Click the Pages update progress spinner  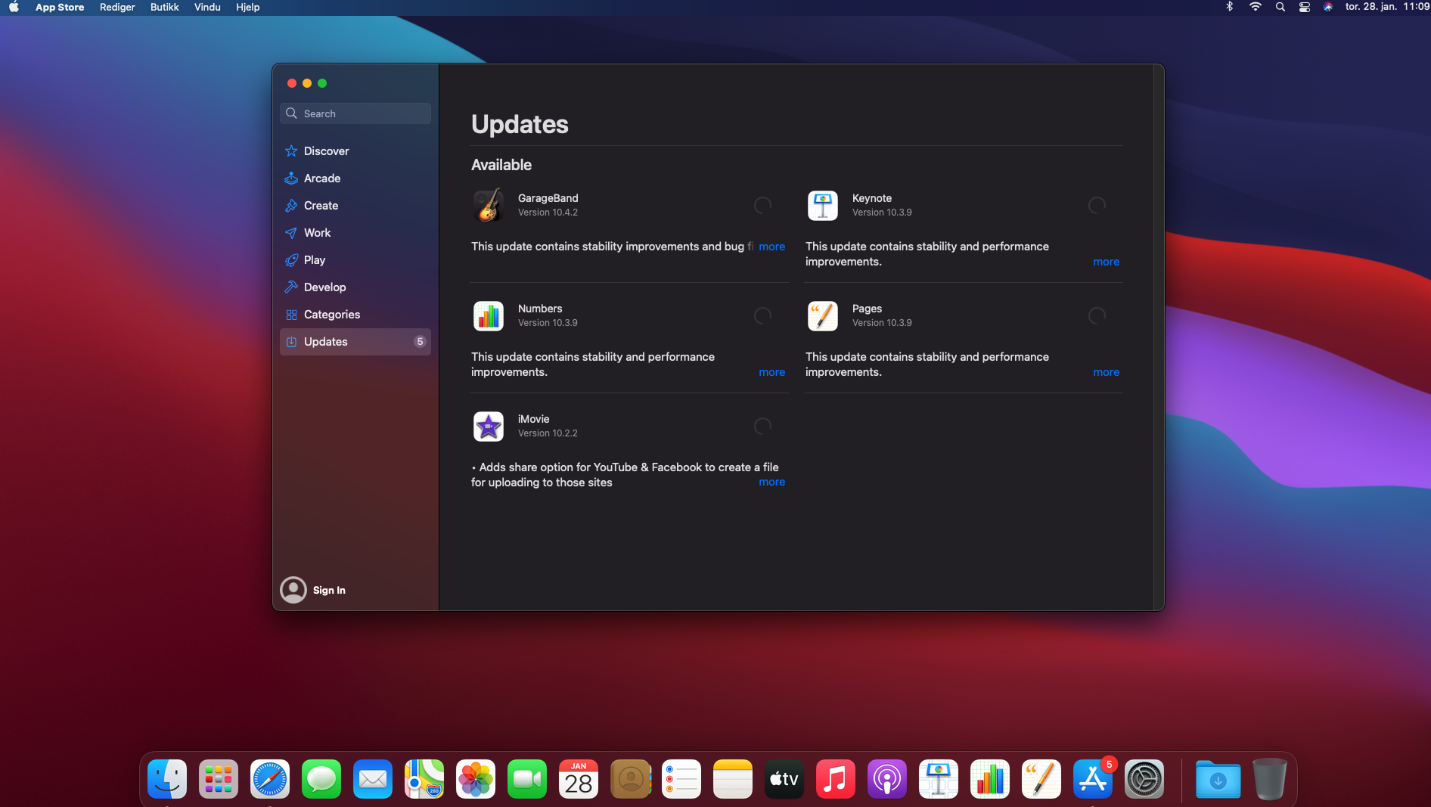click(1097, 315)
